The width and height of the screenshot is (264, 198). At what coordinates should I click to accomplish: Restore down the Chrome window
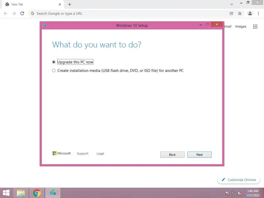248,3
